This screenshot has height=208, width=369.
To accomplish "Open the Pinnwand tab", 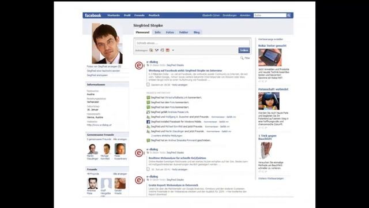I will click(142, 32).
